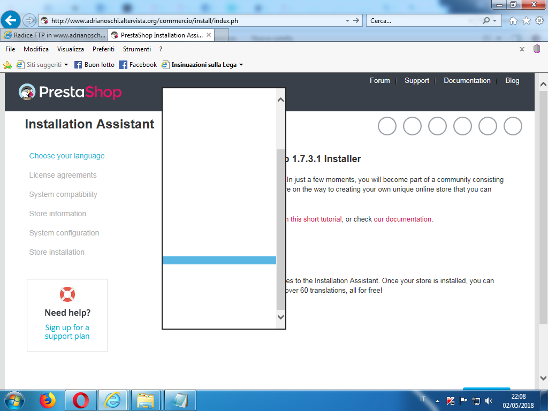This screenshot has height=411, width=548.
Task: Open a new blank browser tab
Action: point(222,35)
